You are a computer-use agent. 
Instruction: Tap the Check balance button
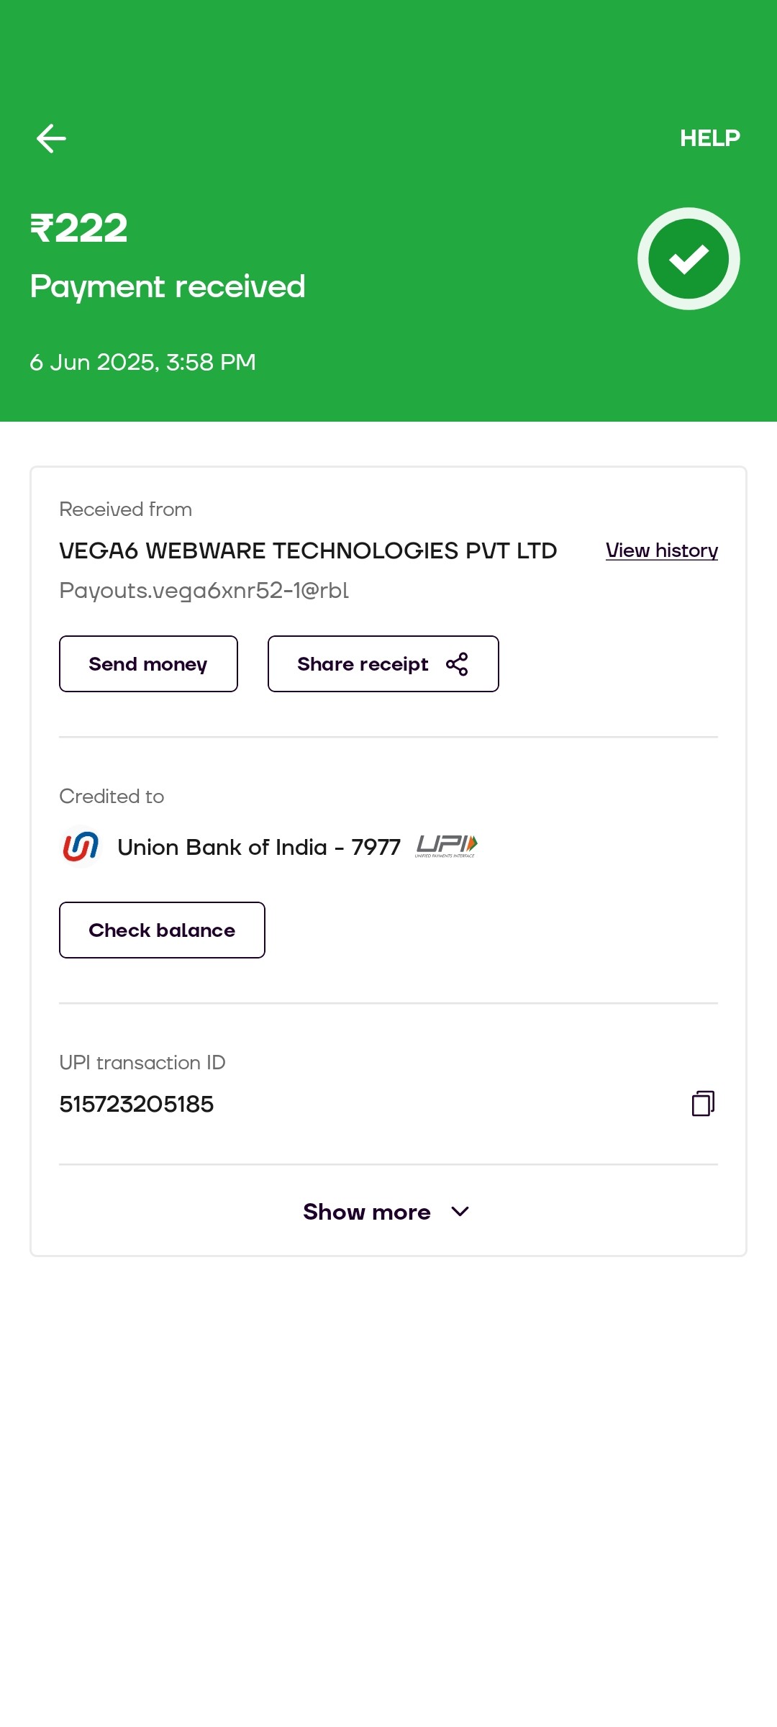coord(162,930)
